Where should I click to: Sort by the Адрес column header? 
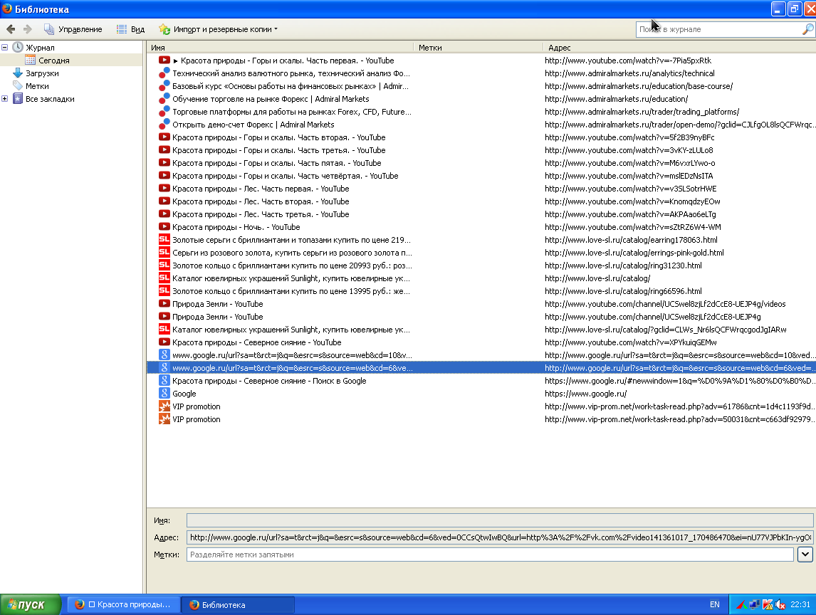pos(680,48)
